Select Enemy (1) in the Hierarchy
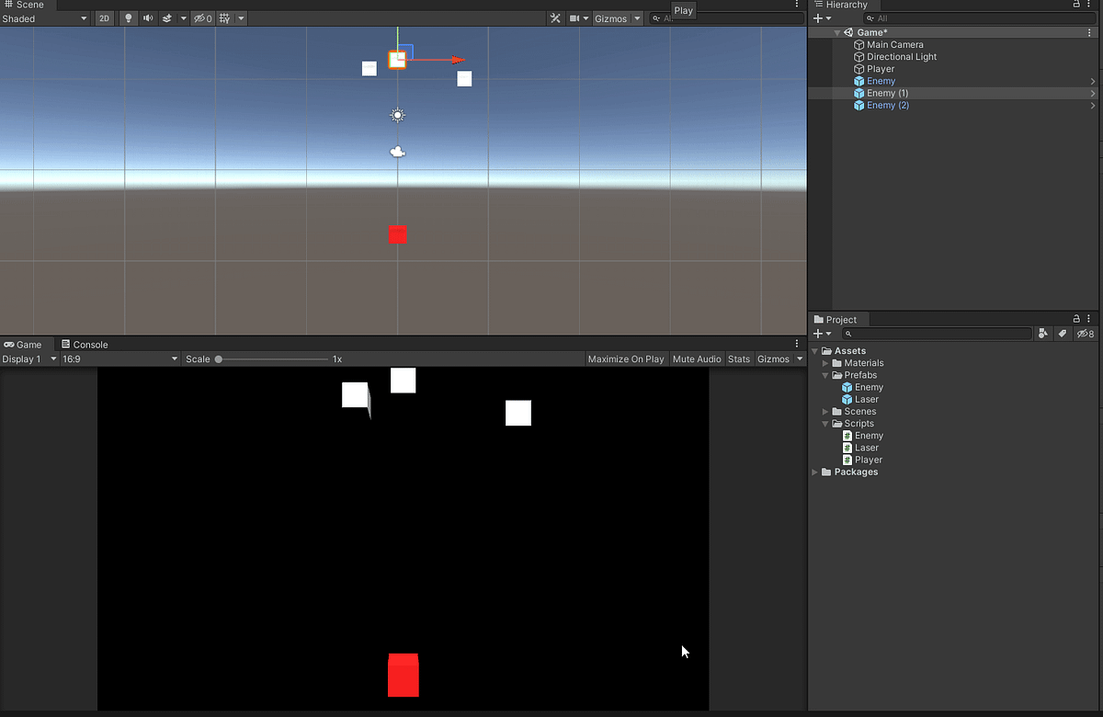 [887, 93]
